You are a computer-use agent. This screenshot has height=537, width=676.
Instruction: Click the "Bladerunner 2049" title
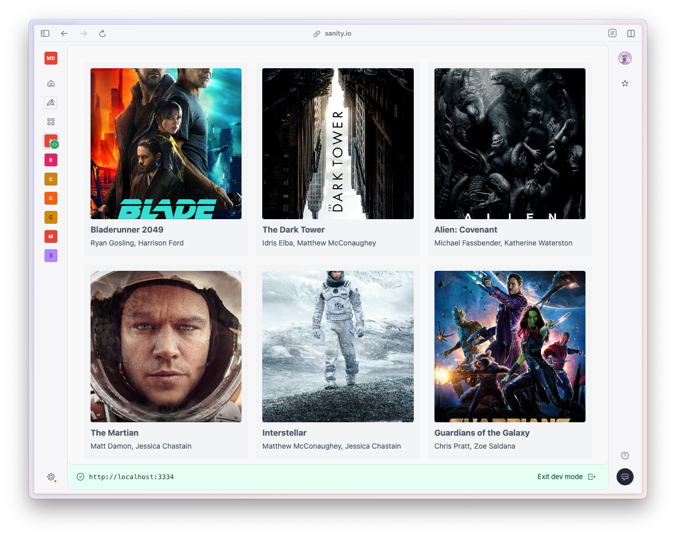click(127, 230)
